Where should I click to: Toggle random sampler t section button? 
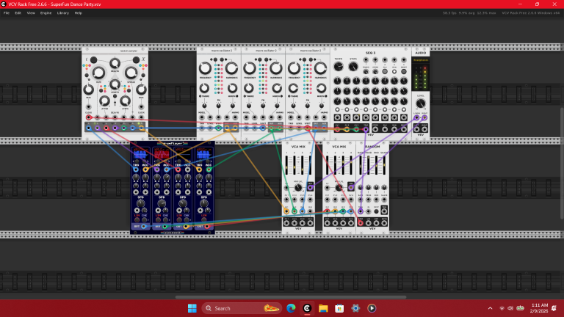[93, 59]
